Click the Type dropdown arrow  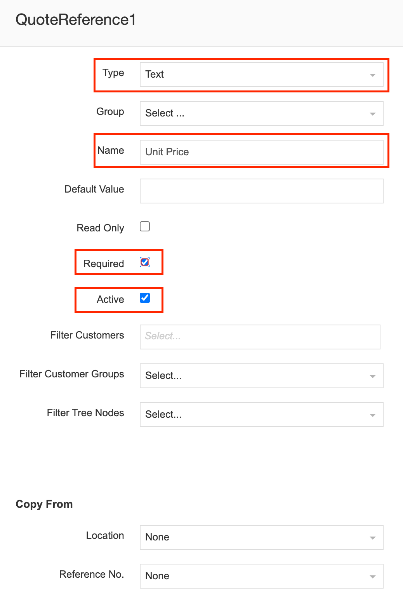point(373,75)
